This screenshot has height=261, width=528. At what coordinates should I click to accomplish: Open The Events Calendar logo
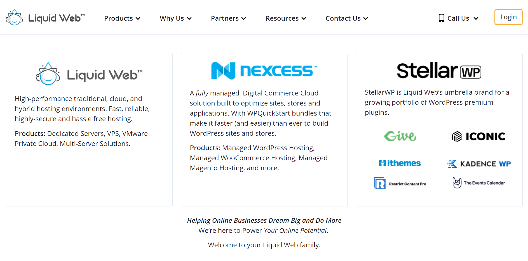coord(479,183)
